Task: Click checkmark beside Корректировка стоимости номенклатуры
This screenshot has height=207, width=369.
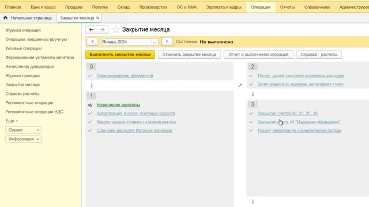Action: (x=90, y=122)
